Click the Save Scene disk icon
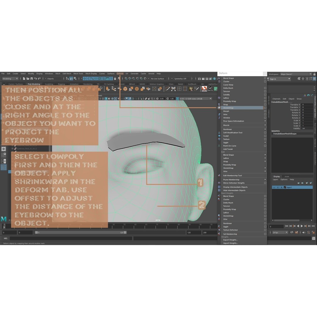This screenshot has height=317, width=317. coord(31,79)
